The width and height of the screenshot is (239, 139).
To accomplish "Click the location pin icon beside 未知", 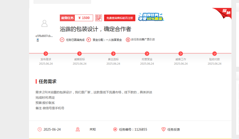I will (78, 129).
